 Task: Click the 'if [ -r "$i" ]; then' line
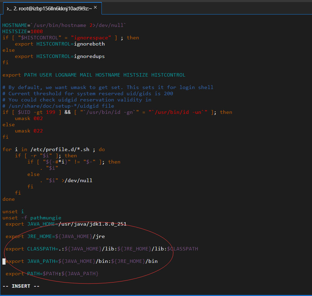46,156
